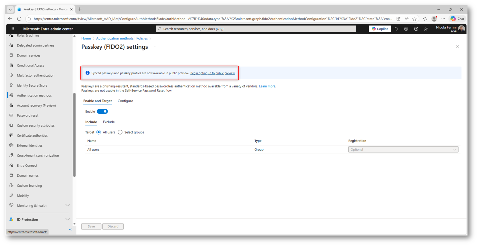Screen dimensions: 478x246
Task: Open the Registration Optional dropdown
Action: [x=403, y=149]
